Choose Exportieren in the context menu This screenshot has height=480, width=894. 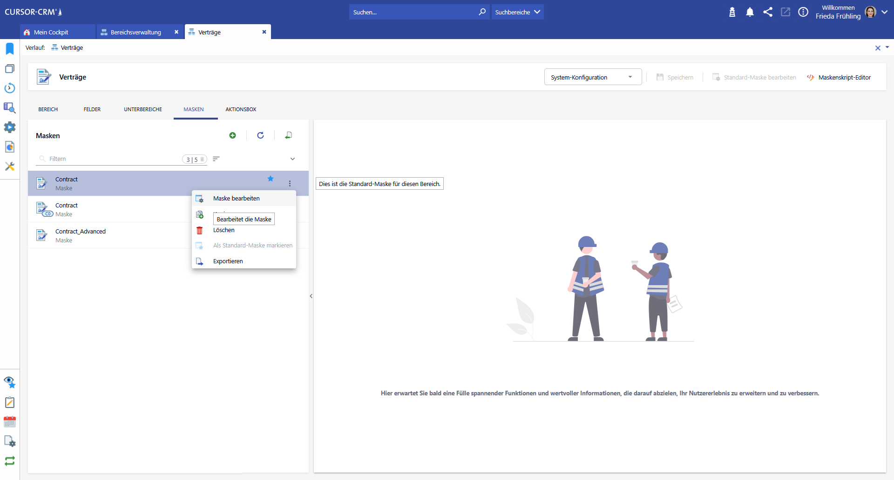pyautogui.click(x=228, y=261)
